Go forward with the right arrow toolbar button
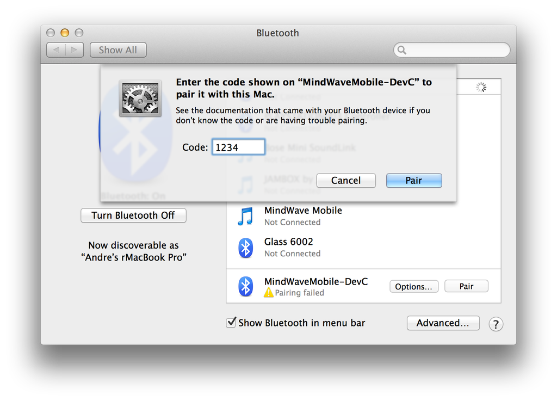 (x=75, y=50)
